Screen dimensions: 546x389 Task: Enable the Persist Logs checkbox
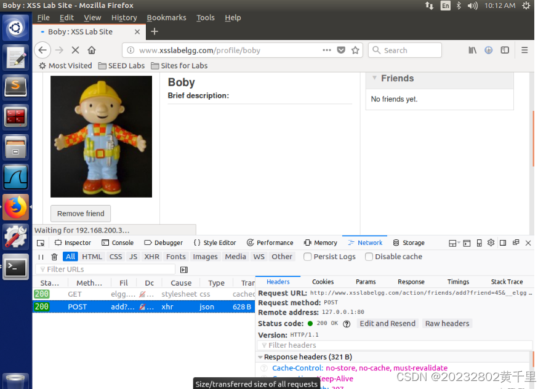[x=308, y=257]
